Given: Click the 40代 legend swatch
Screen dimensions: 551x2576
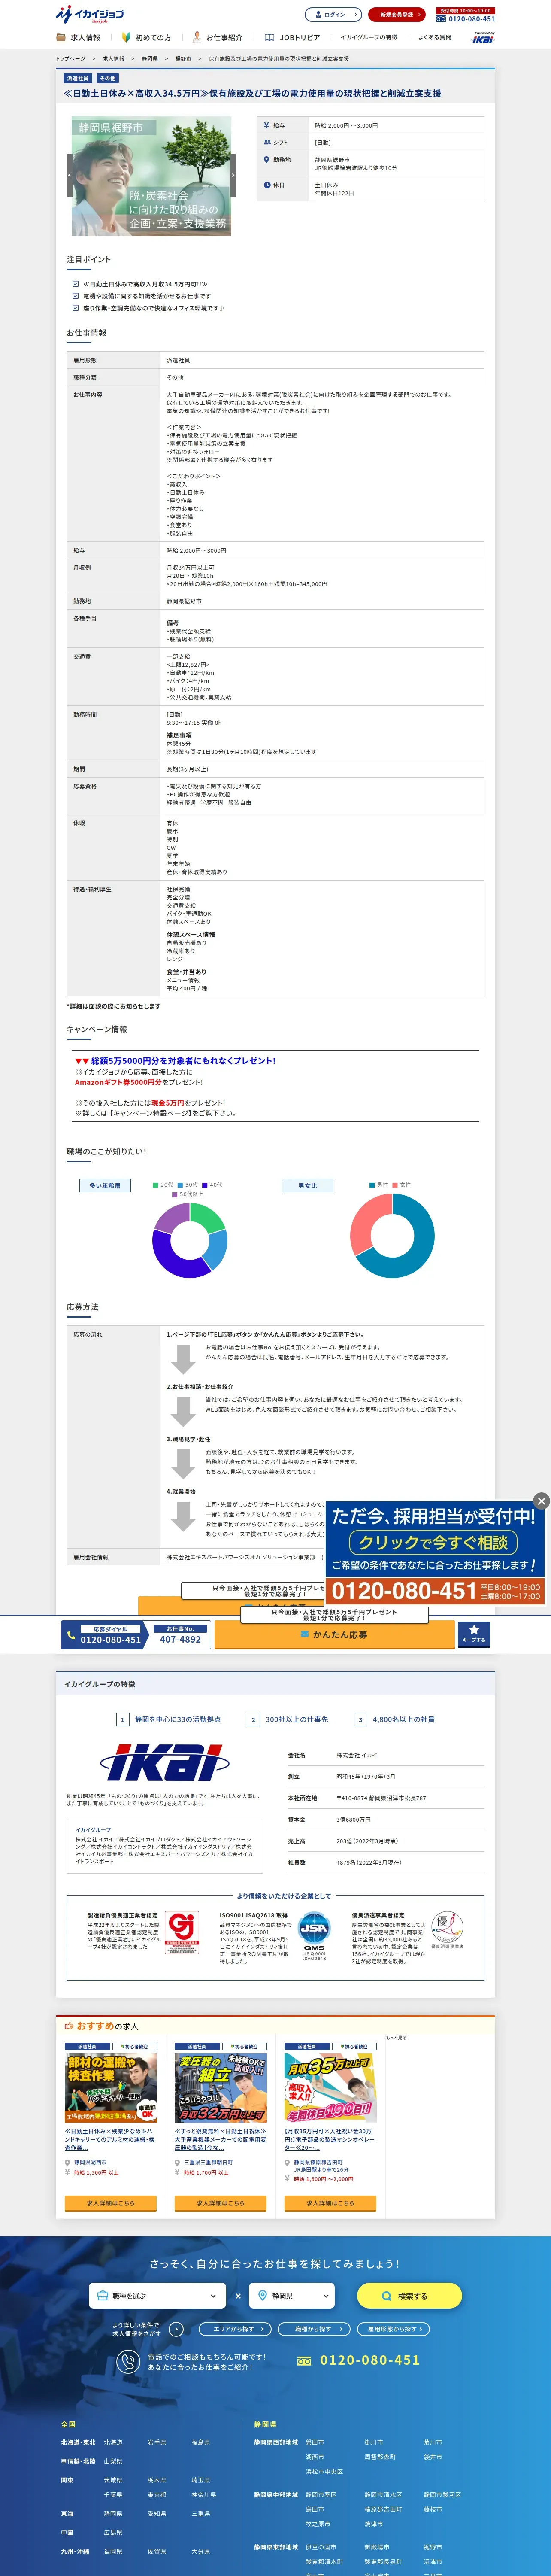Looking at the screenshot, I should (205, 1185).
